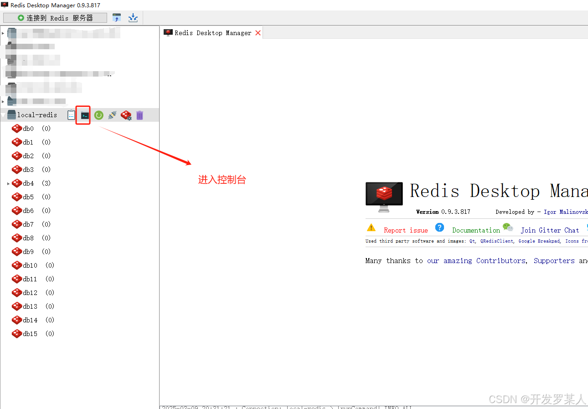Click the warning triangle beside Report issue

[371, 227]
